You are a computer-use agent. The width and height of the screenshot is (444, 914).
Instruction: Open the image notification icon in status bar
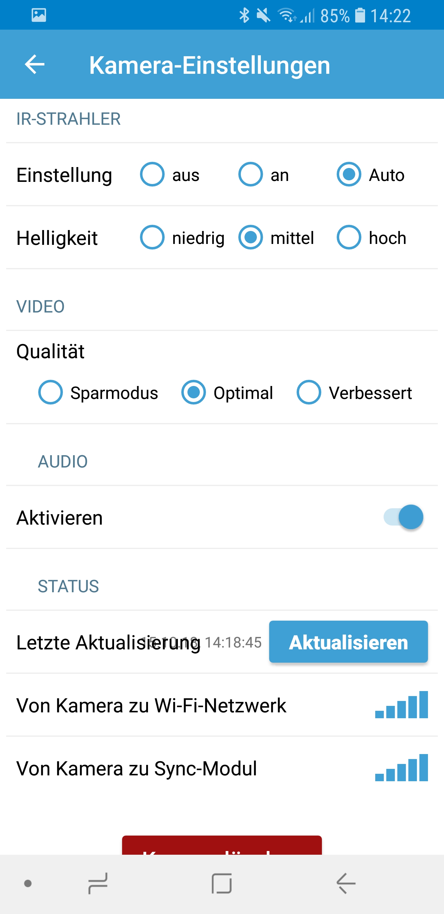tap(39, 15)
